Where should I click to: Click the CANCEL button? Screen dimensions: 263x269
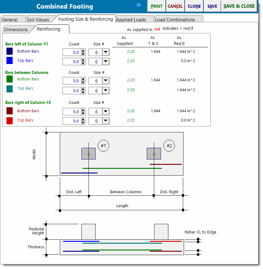(175, 6)
